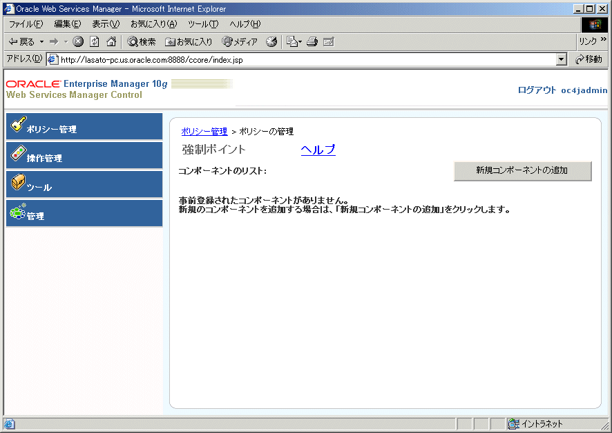Click the ログアウト logout link
This screenshot has height=433, width=612.
[537, 90]
